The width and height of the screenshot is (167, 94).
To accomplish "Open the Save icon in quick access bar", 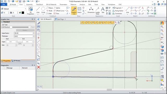I will [x=20, y=1].
